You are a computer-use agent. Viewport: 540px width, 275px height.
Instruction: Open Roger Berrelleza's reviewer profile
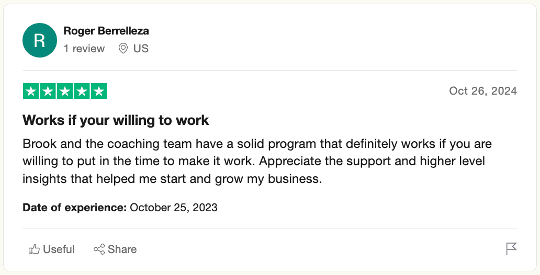tap(106, 31)
